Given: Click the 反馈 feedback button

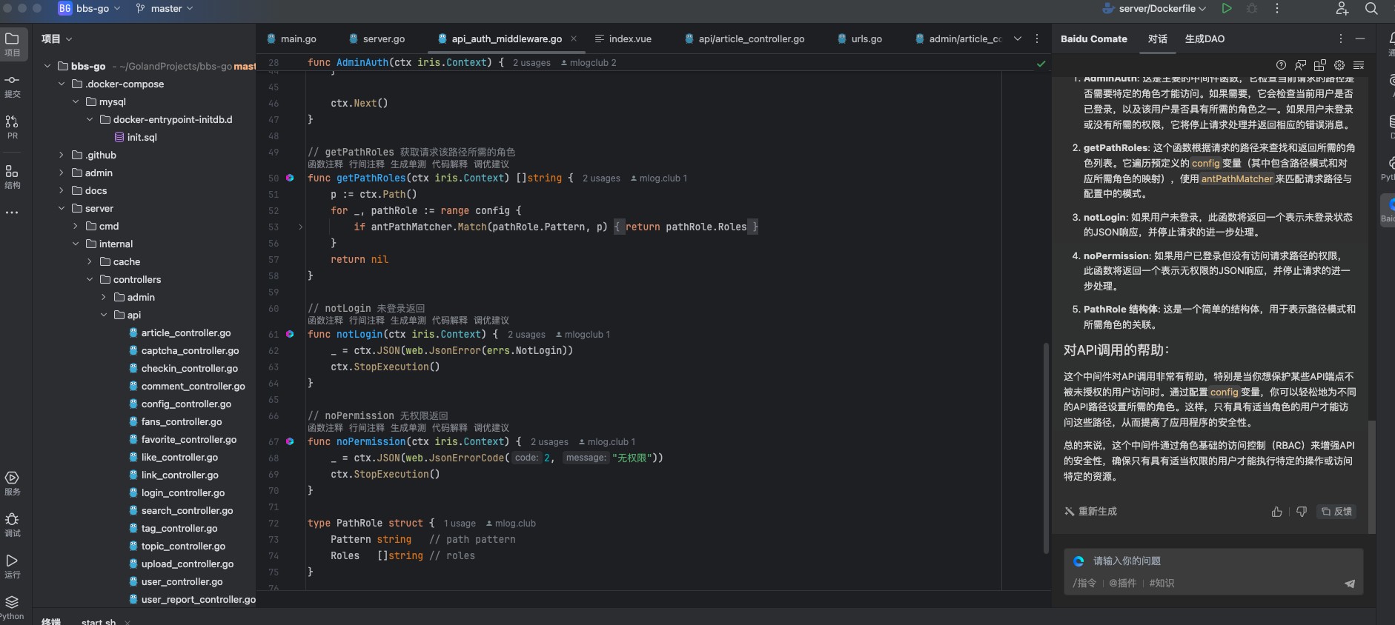Looking at the screenshot, I should point(1337,512).
